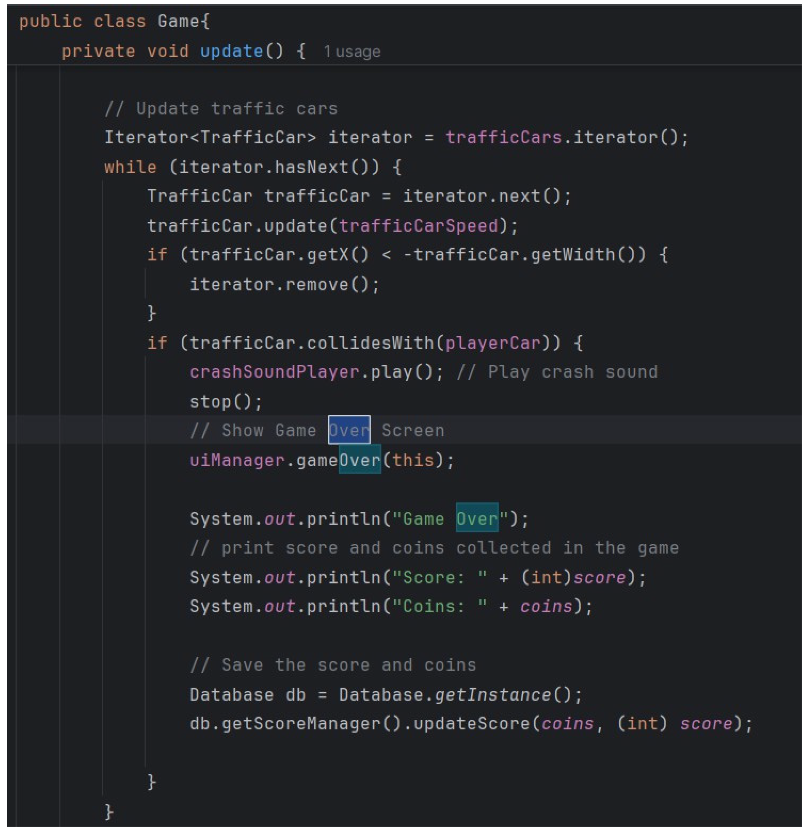This screenshot has height=832, width=805.
Task: Click the uiManager identifier
Action: (237, 460)
